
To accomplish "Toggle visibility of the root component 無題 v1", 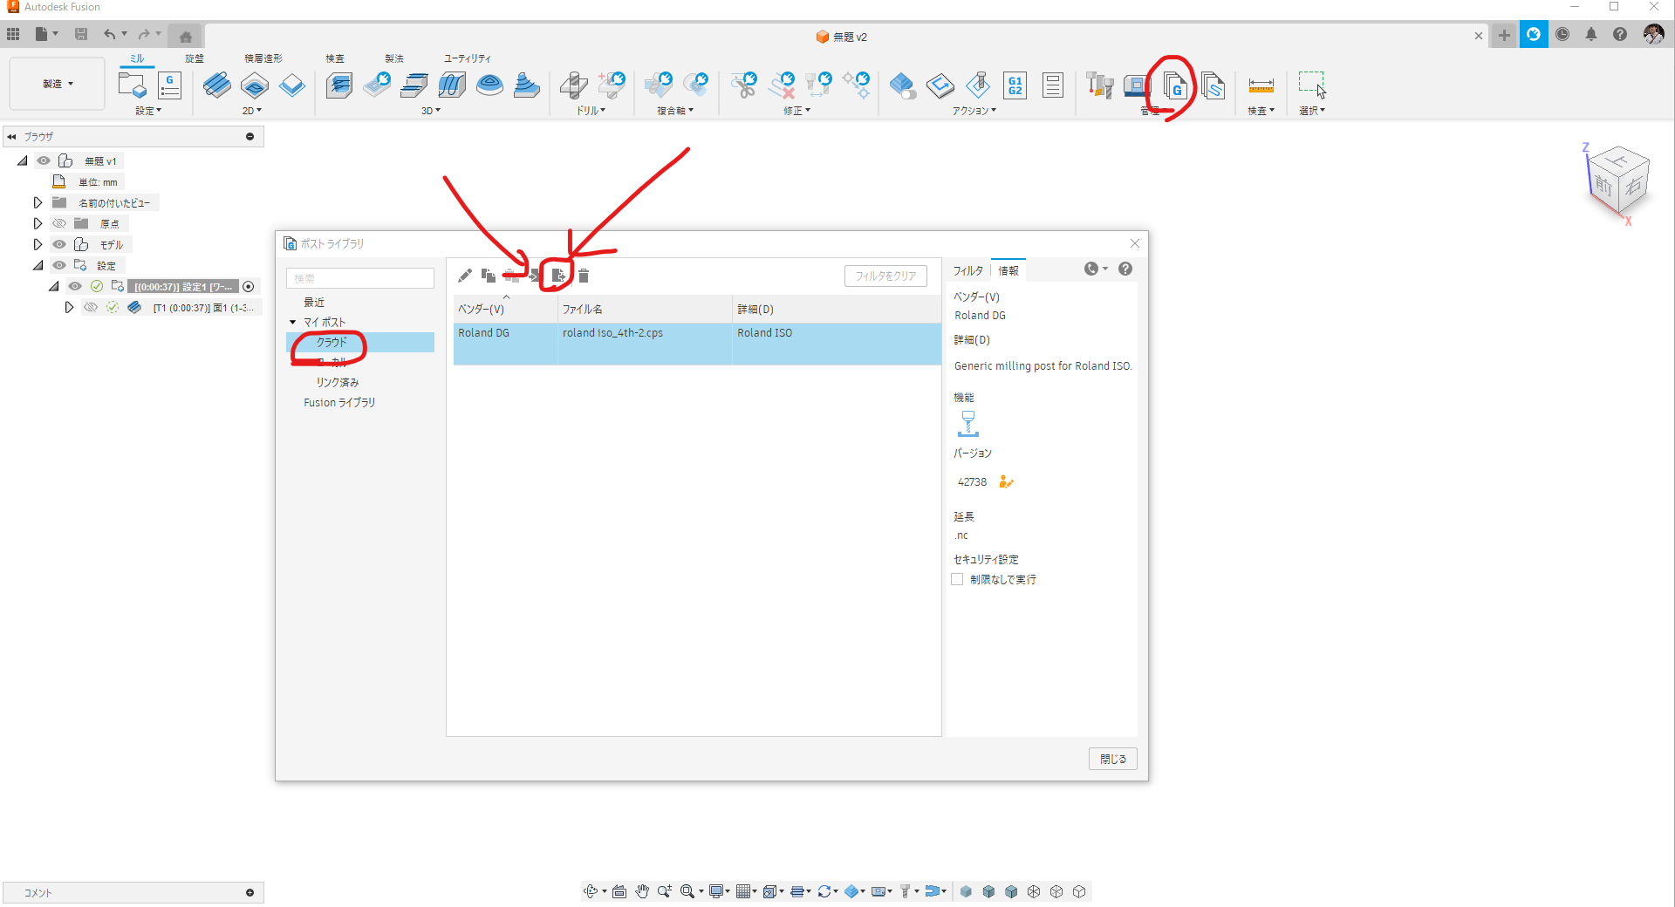I will coord(44,160).
